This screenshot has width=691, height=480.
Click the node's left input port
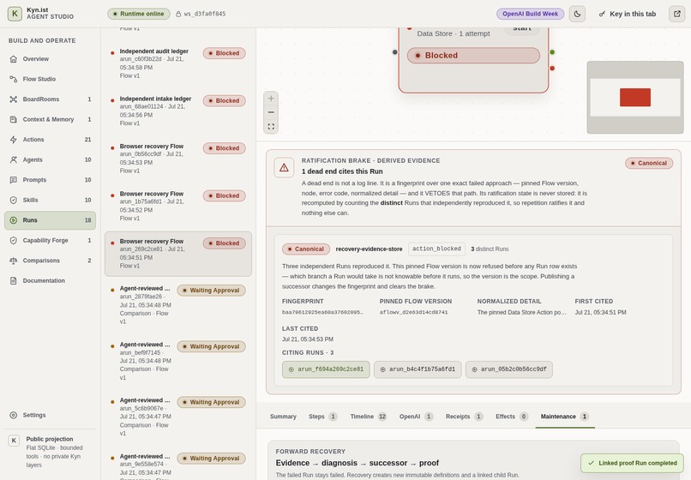395,52
